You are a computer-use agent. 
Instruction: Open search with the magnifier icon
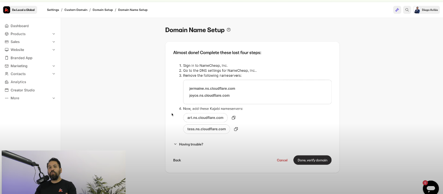click(x=407, y=10)
